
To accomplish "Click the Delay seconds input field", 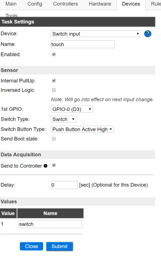I will pyautogui.click(x=64, y=185).
